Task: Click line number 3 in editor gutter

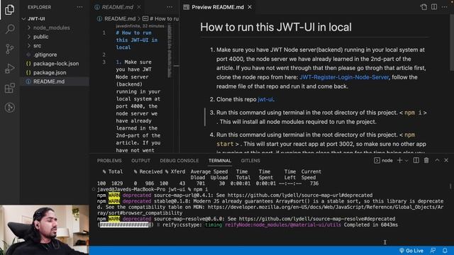Action: click(x=104, y=62)
